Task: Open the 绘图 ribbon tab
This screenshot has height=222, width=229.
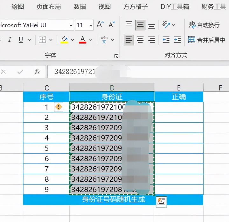Action: (18, 7)
